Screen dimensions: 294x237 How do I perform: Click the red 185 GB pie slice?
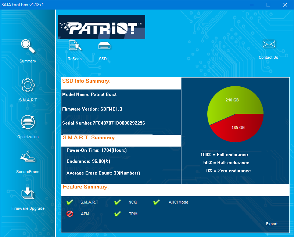click(238, 128)
